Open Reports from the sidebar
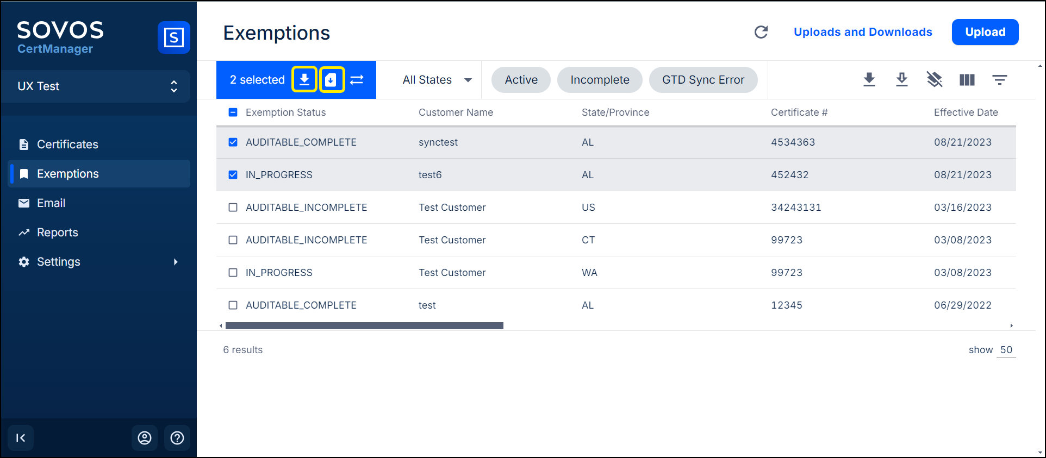1046x458 pixels. pyautogui.click(x=58, y=233)
